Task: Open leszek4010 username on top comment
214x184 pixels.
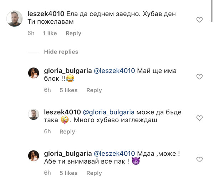Action: (46, 14)
